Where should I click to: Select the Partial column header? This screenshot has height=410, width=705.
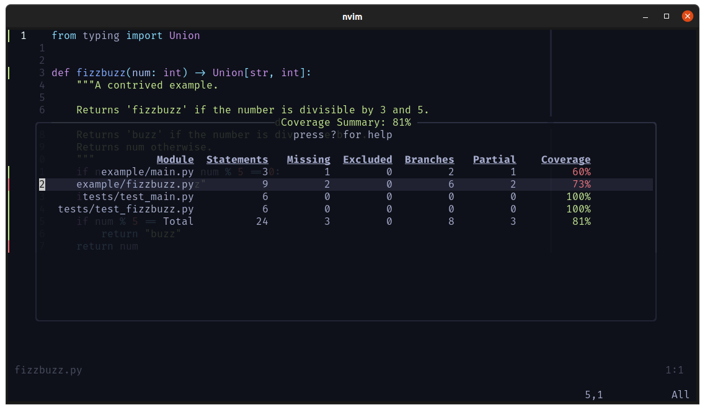click(494, 159)
